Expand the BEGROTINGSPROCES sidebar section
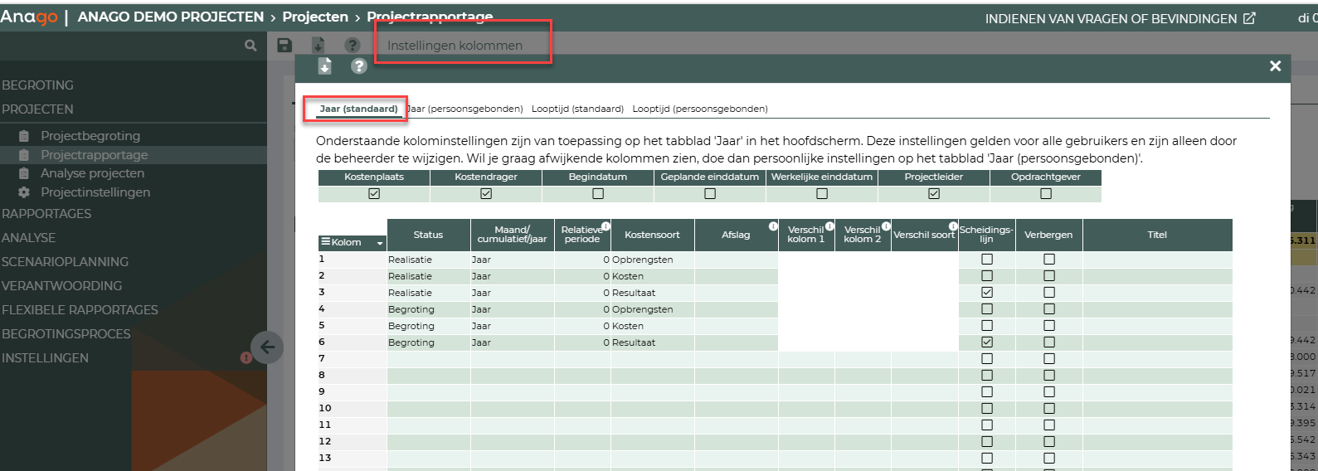This screenshot has width=1318, height=471. (66, 334)
